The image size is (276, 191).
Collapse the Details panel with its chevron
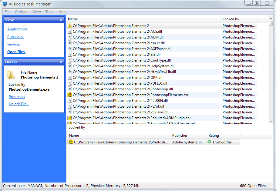(x=61, y=62)
